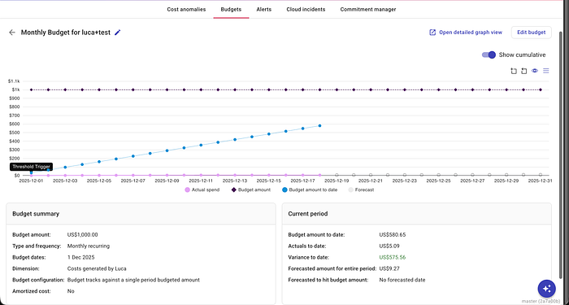Click the external-link icon before 'Open detailed graph view'

click(x=432, y=33)
